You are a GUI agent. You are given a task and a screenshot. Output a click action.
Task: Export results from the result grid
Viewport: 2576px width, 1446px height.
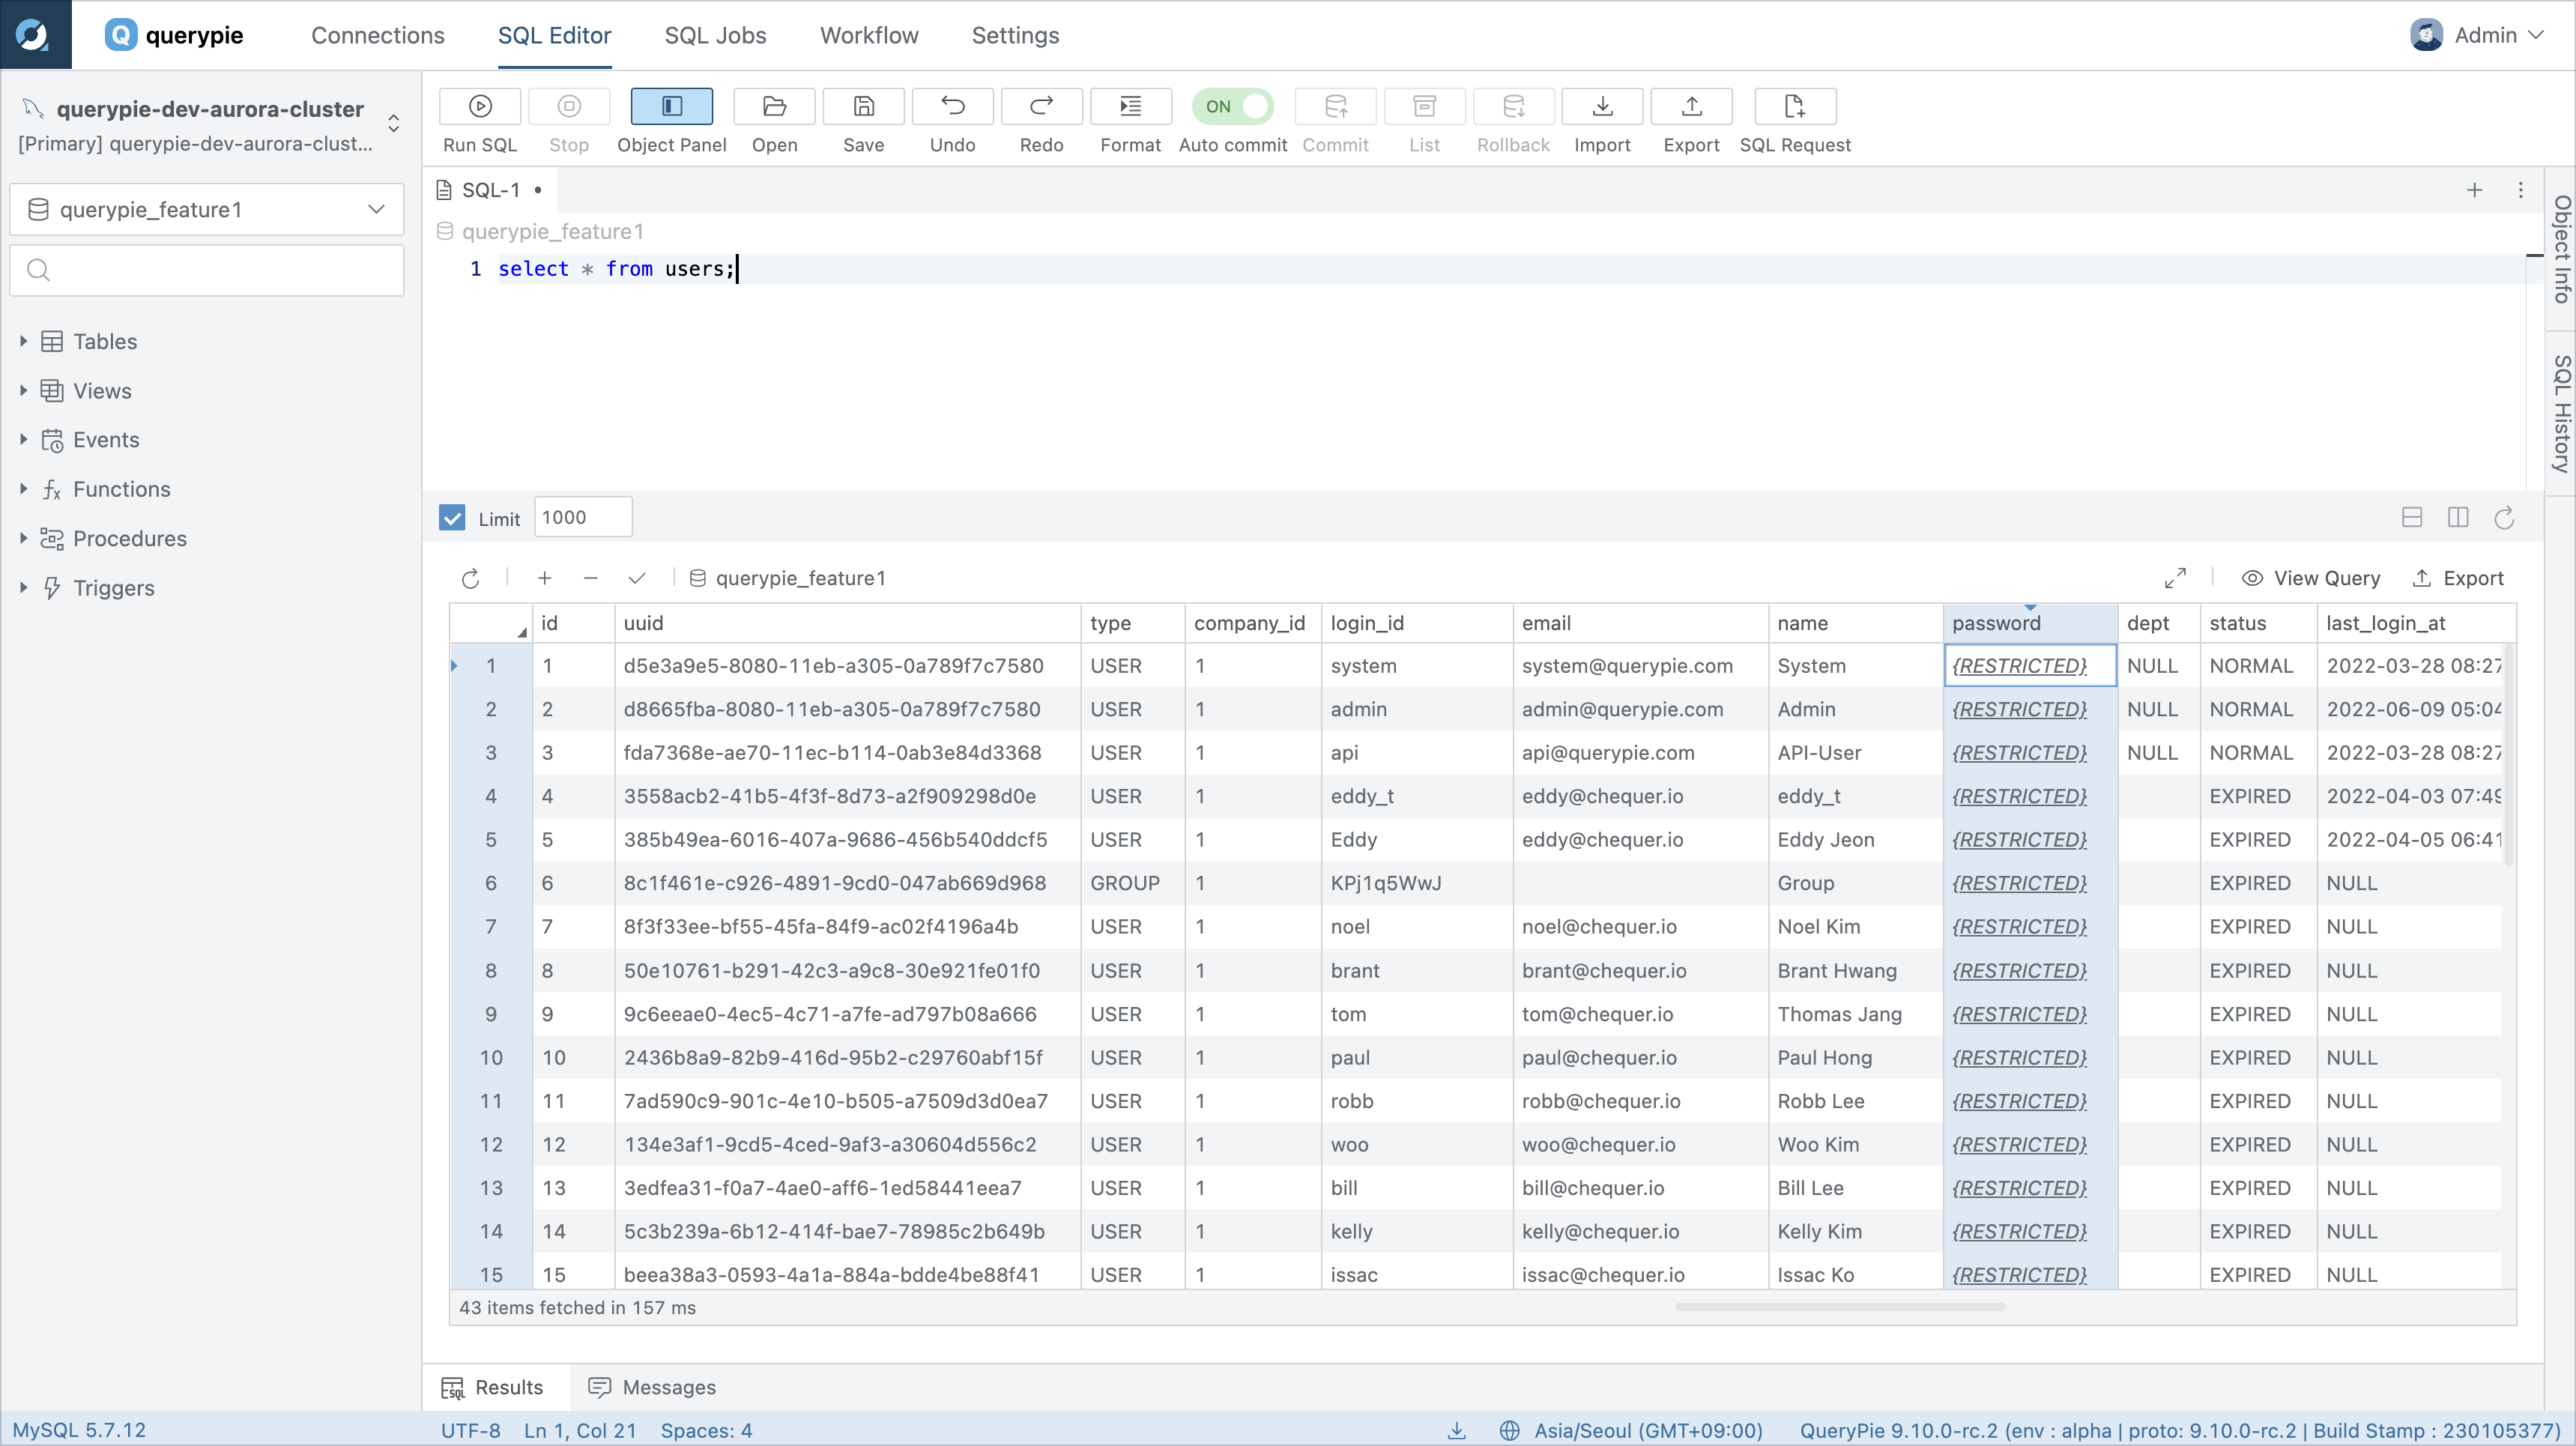[x=2458, y=578]
